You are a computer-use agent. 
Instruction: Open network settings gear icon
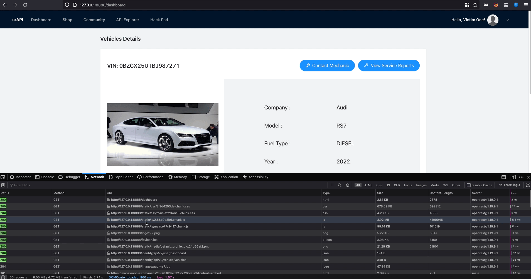click(x=528, y=185)
